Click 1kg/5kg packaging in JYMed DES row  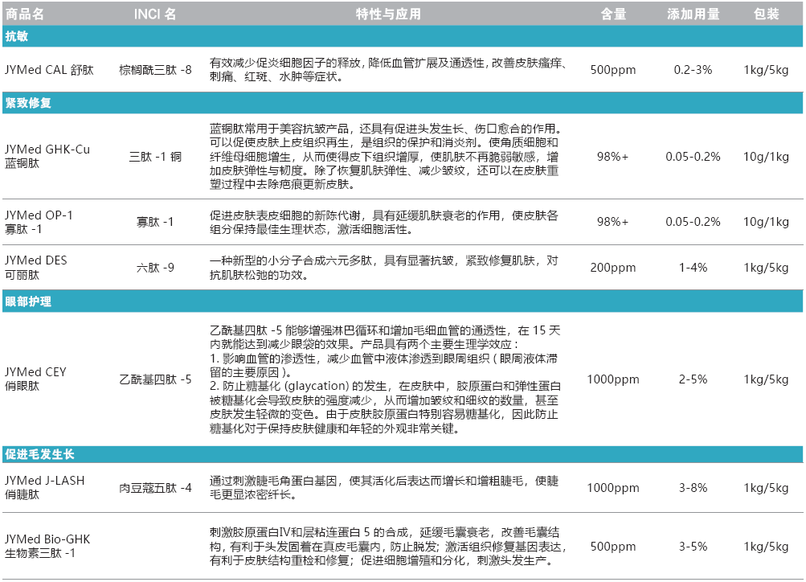pyautogui.click(x=766, y=268)
